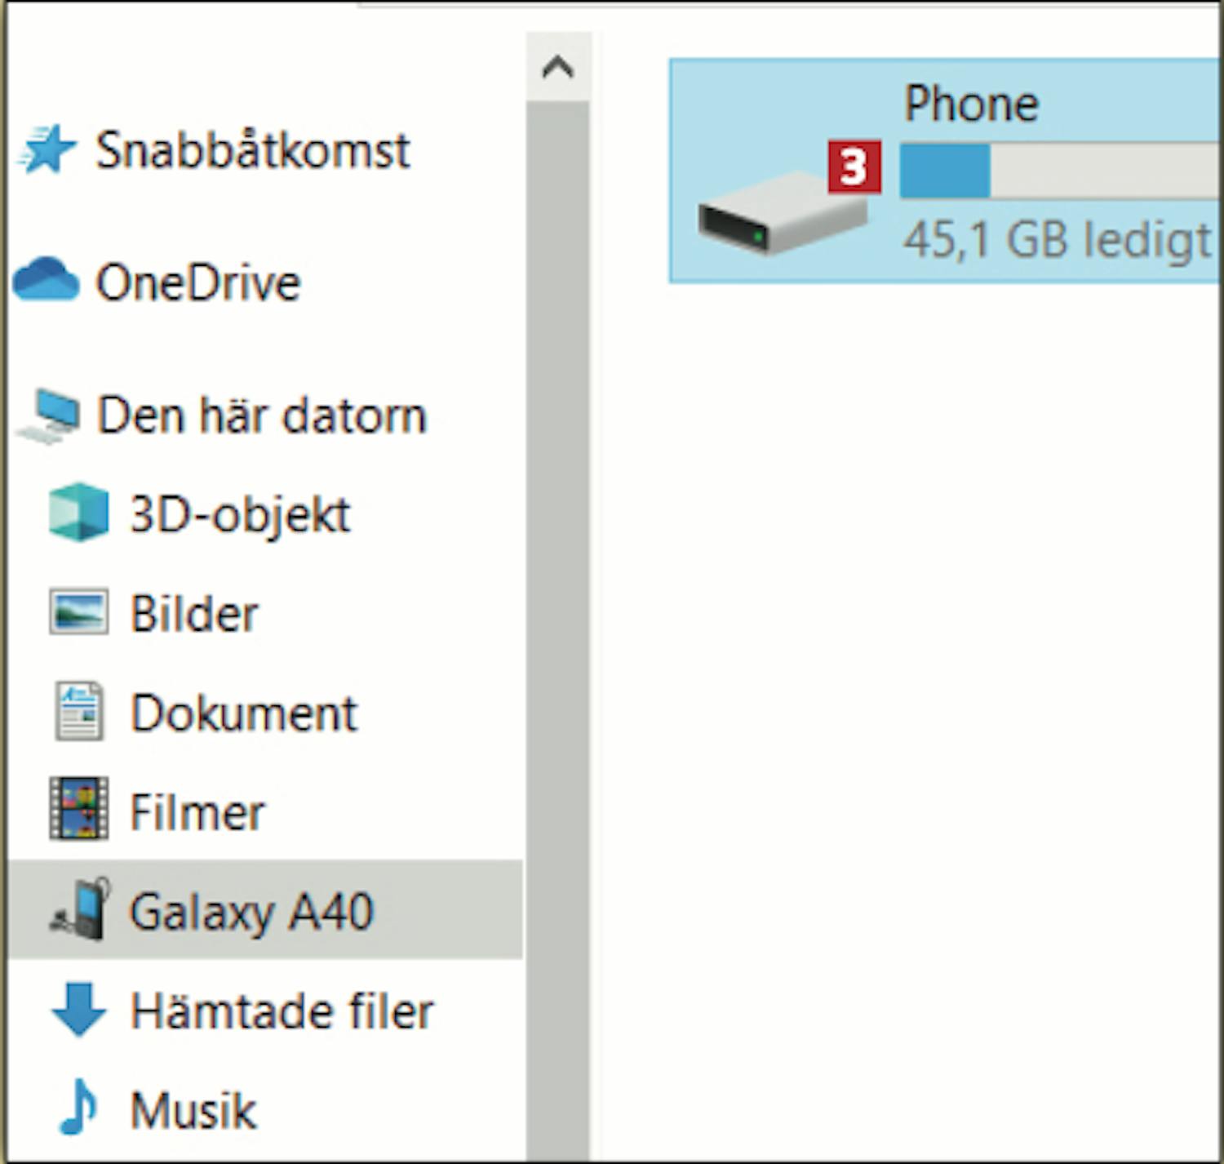Click the Musik note icon

coord(78,1107)
